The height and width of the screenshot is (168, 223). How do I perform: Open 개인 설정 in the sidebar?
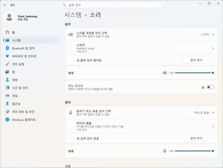pyautogui.click(x=31, y=64)
